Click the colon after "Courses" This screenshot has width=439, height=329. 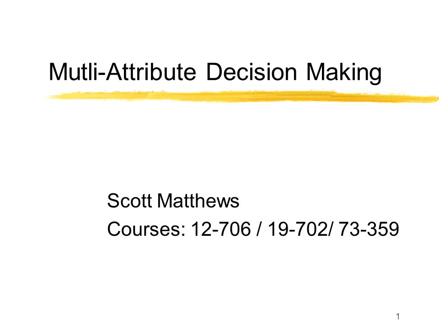[183, 231]
